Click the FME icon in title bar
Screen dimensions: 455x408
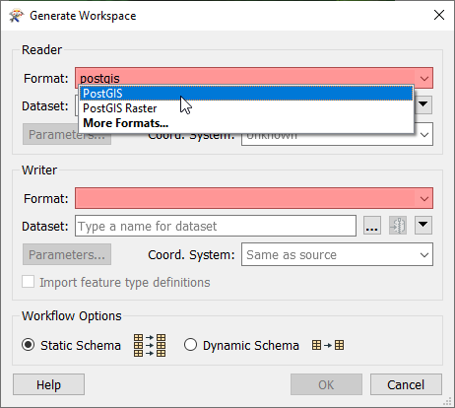pyautogui.click(x=17, y=16)
